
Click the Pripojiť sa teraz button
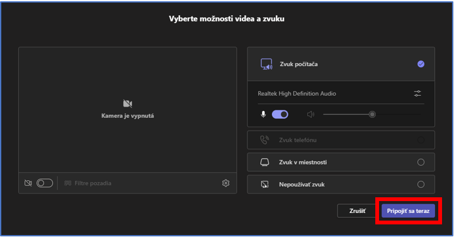[408, 211]
